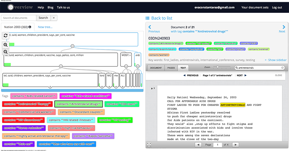Click the Show sidebar link

(276, 60)
